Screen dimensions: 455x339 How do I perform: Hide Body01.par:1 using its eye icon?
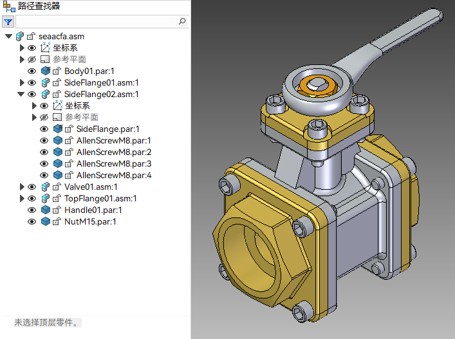[x=32, y=71]
